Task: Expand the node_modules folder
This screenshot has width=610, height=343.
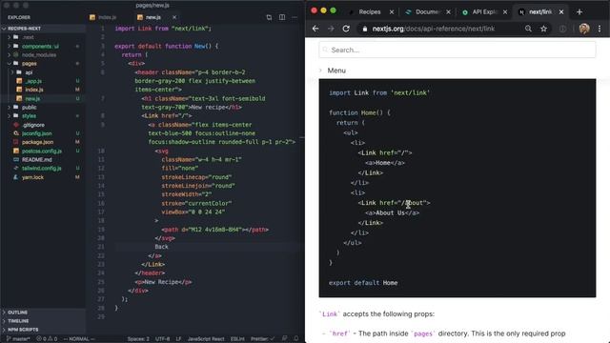Action: (39, 55)
